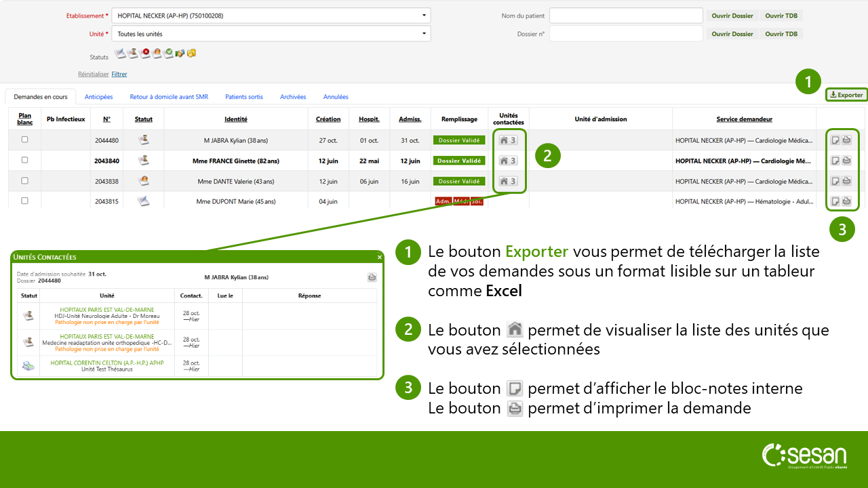868x488 pixels.
Task: Click the printer icon in Unités Contactées popup
Action: 372,277
